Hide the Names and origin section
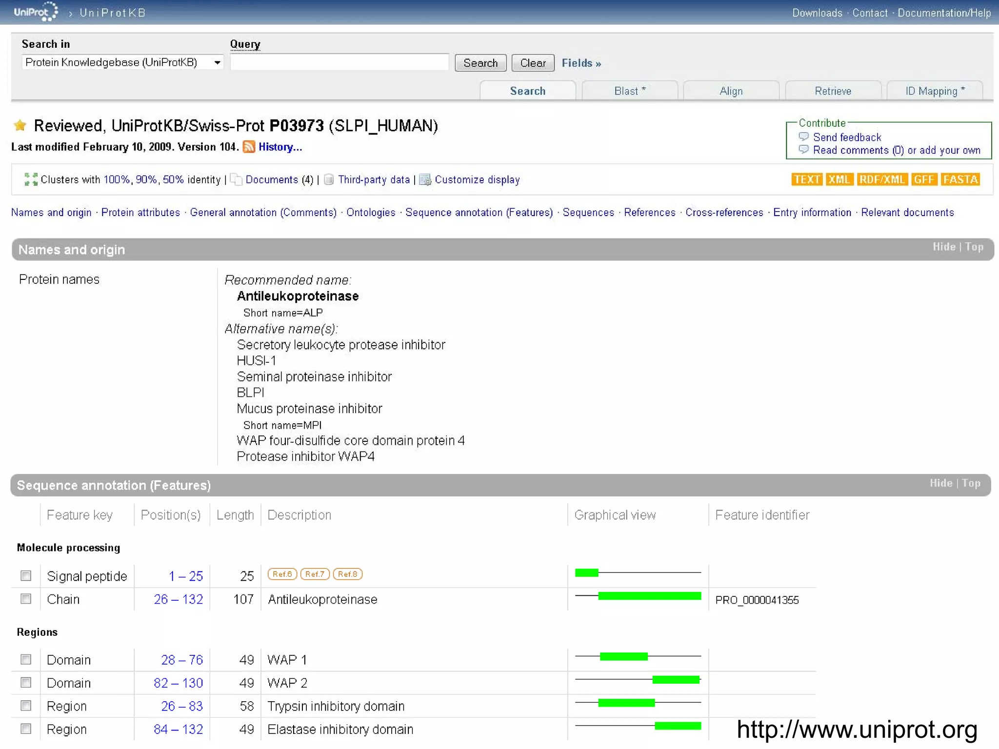The width and height of the screenshot is (999, 749). pyautogui.click(x=944, y=247)
